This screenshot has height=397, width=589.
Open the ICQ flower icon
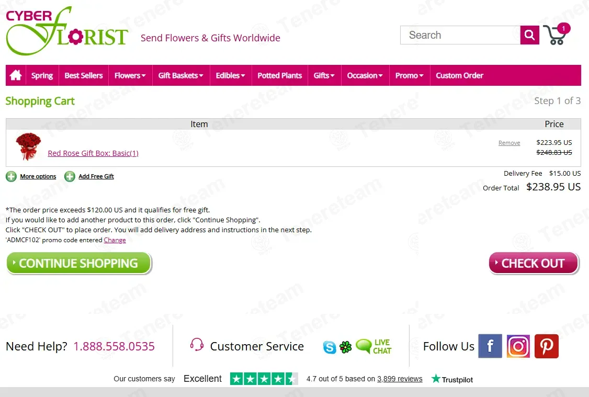pos(346,347)
